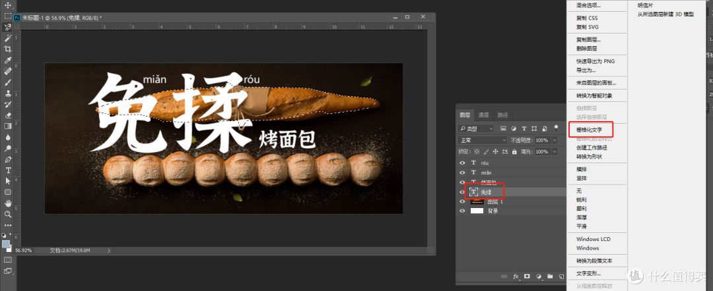Toggle visibility of miǎn layer
This screenshot has height=291, width=713.
462,172
